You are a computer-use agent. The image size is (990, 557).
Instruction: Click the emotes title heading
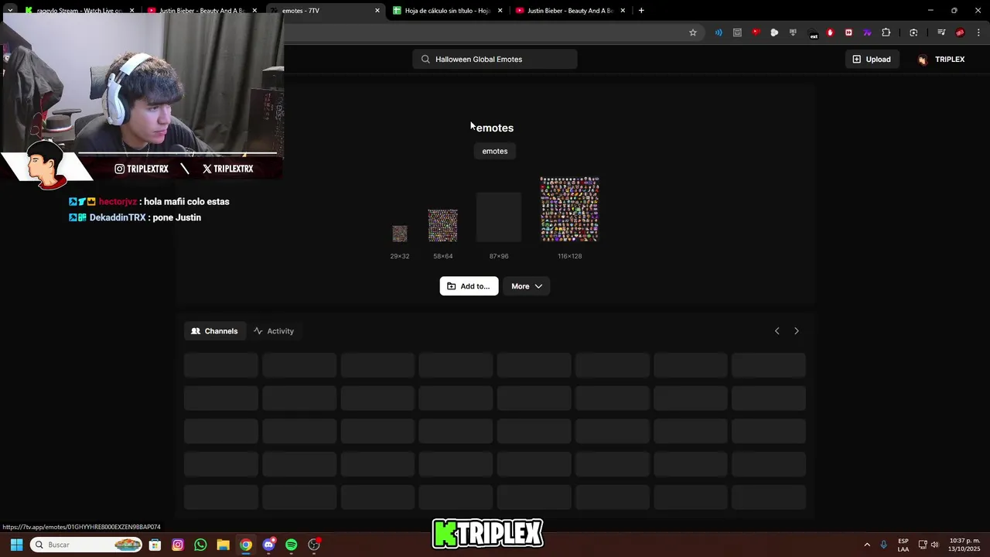pos(495,128)
